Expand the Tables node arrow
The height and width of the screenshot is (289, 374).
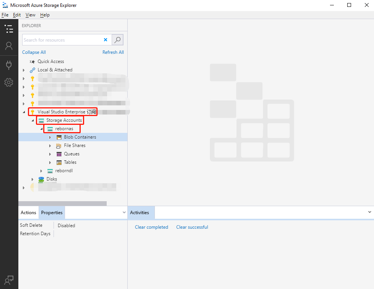click(50, 163)
